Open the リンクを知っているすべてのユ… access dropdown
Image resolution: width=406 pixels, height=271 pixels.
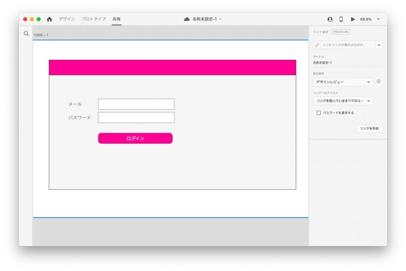(x=343, y=101)
